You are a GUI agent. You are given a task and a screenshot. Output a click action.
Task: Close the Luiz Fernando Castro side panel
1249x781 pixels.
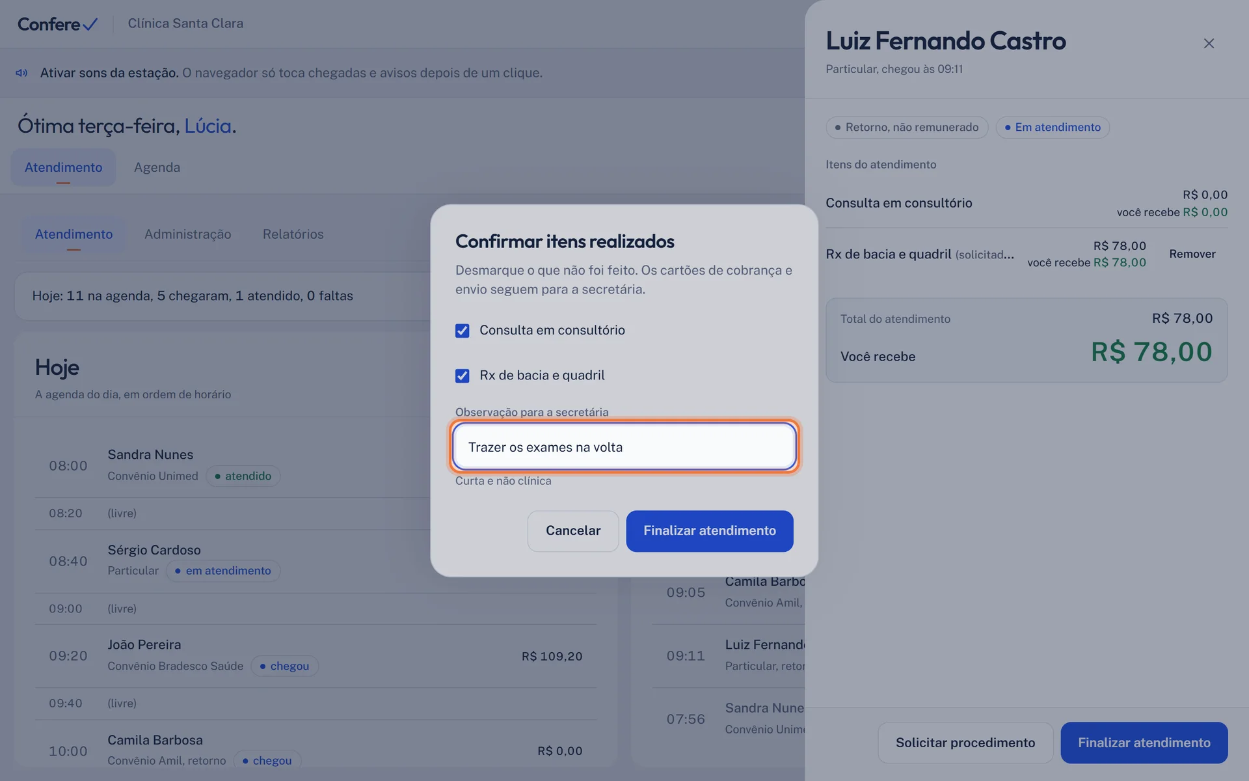tap(1209, 44)
